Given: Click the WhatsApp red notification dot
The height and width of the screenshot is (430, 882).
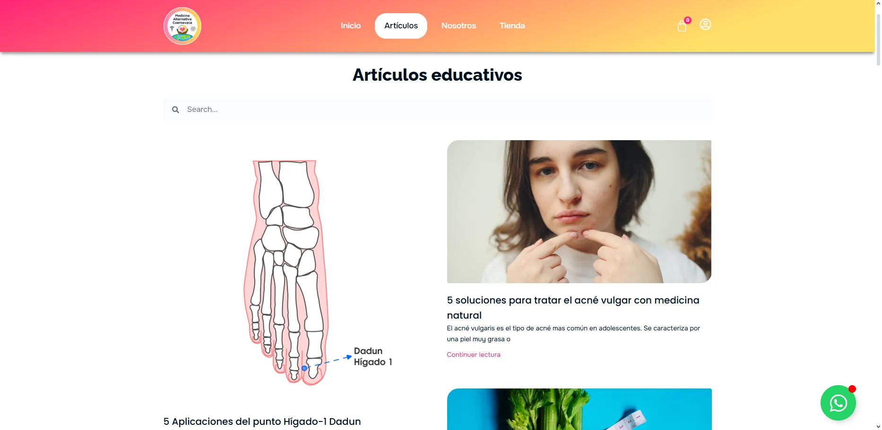Looking at the screenshot, I should coord(852,389).
